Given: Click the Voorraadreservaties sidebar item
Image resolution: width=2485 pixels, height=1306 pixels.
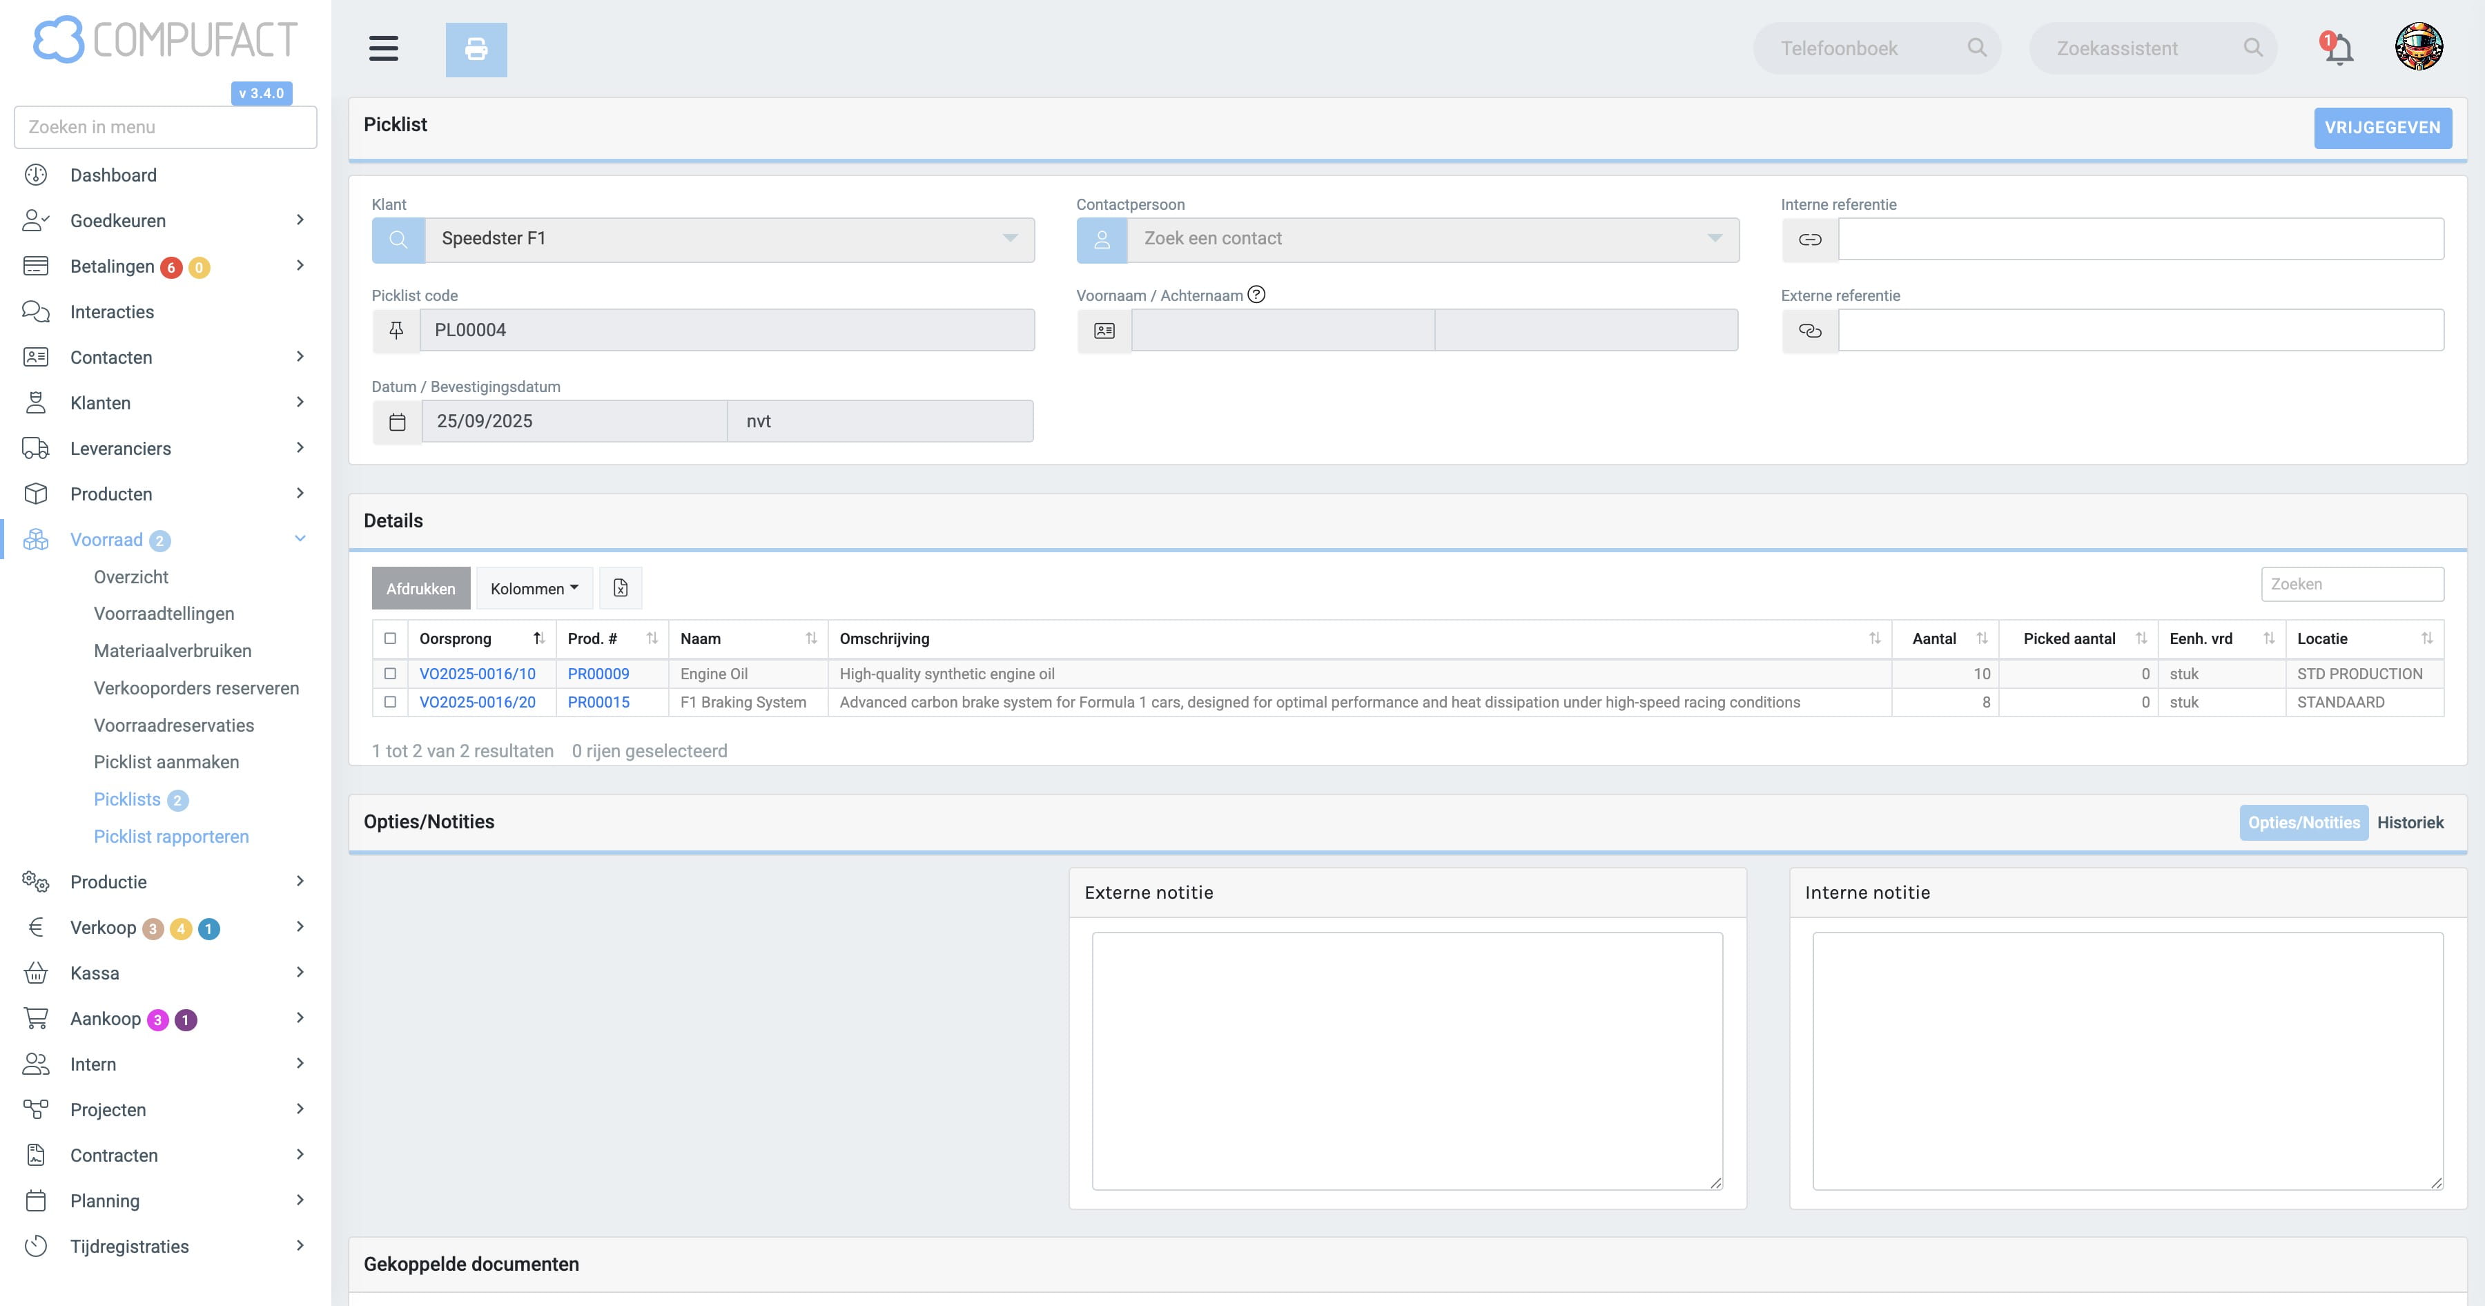Looking at the screenshot, I should click(174, 725).
